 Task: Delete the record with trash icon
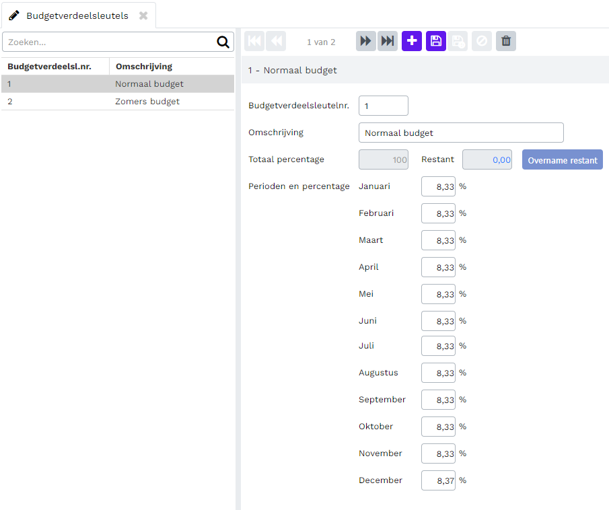(505, 41)
